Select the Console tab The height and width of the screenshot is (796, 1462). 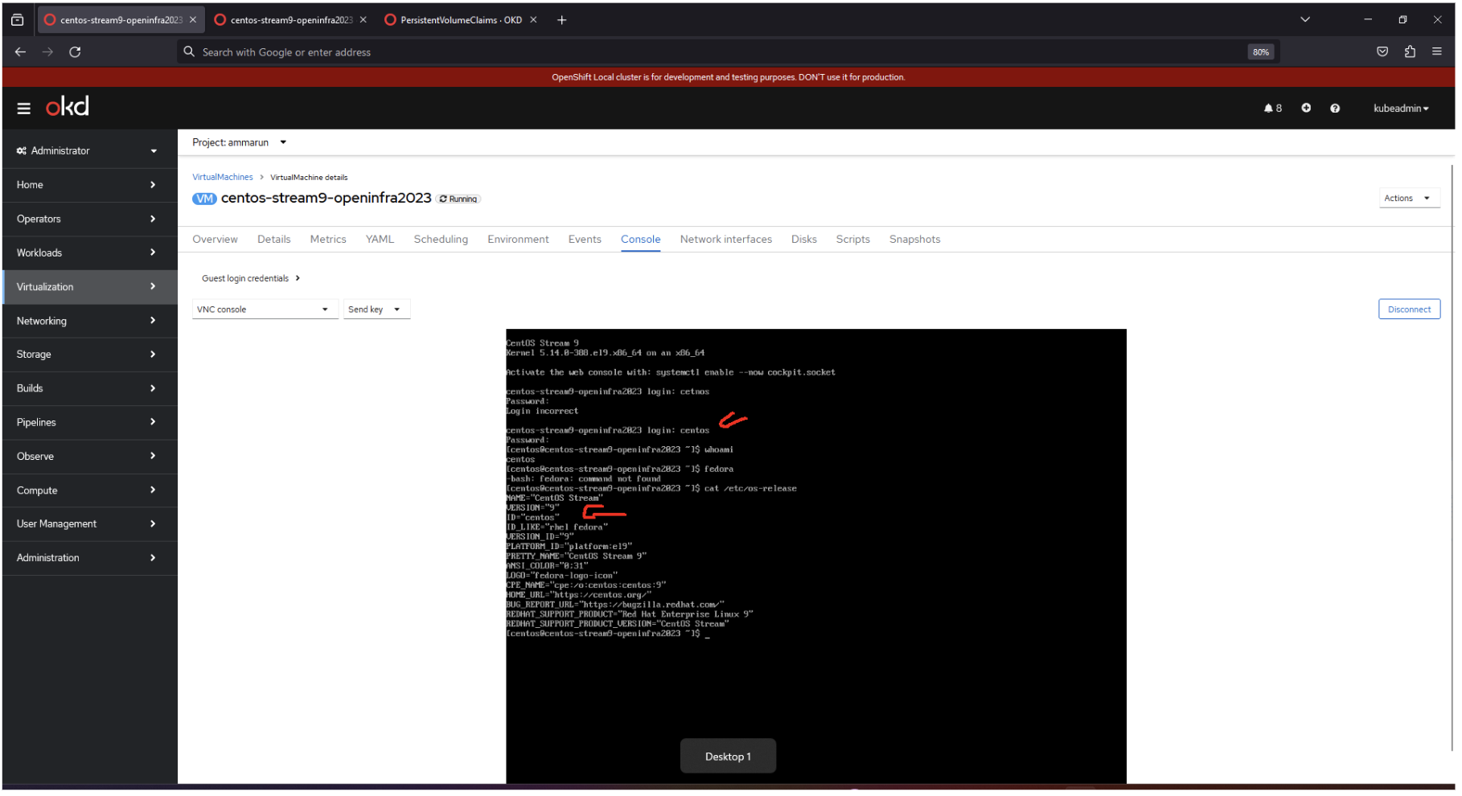coord(642,240)
